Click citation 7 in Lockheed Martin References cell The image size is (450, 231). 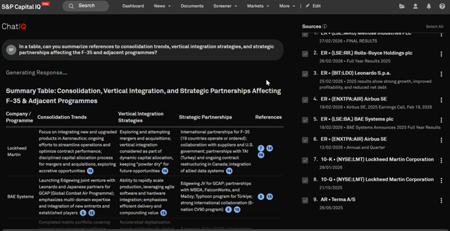point(261,148)
